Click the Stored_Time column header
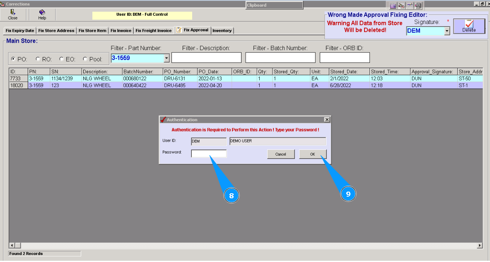 click(390, 72)
